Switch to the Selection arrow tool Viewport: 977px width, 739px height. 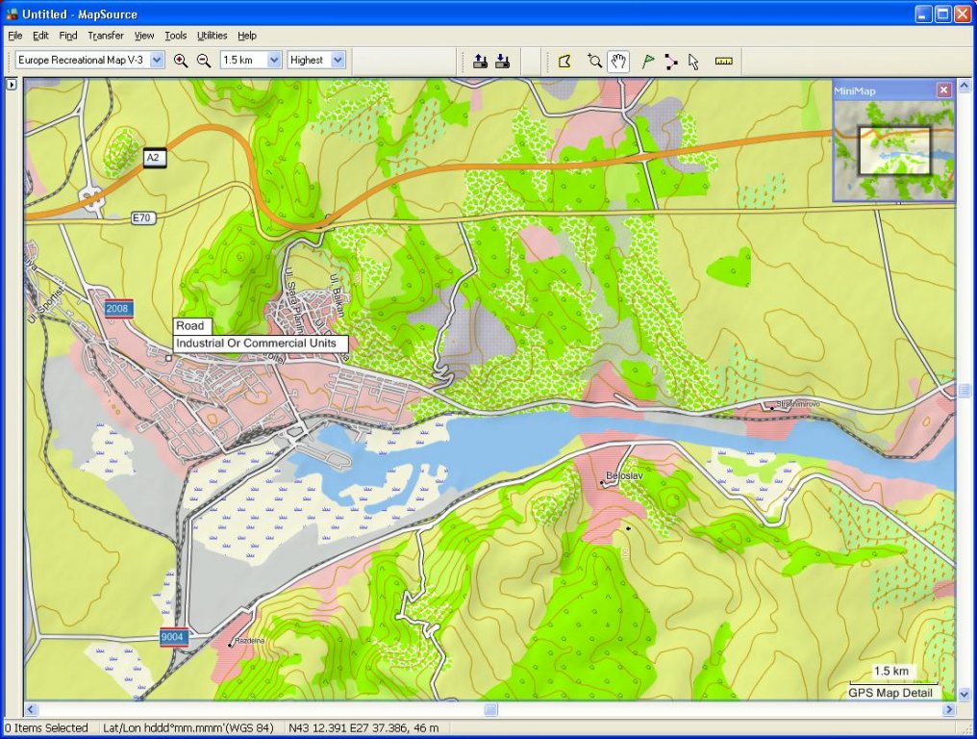pyautogui.click(x=693, y=62)
